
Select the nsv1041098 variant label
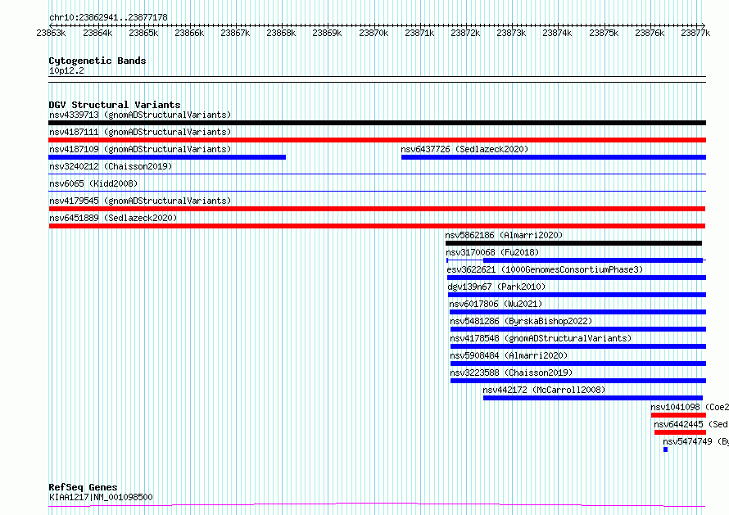pos(690,407)
